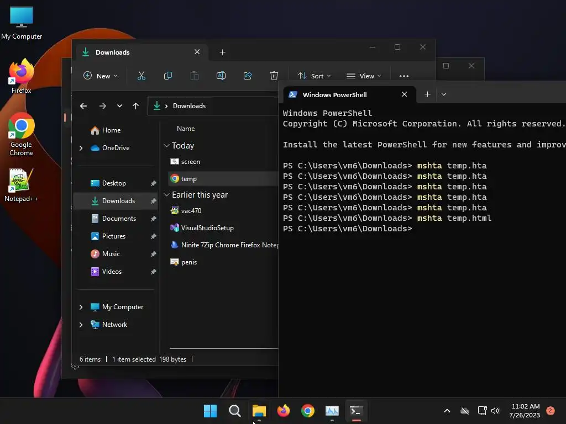Screen dimensions: 566x424
Task: Unpin Desktop via its pin icon
Action: [154, 183]
